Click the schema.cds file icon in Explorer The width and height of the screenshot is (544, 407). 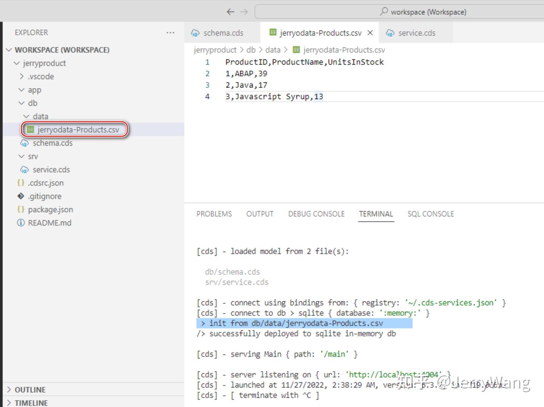click(x=25, y=143)
